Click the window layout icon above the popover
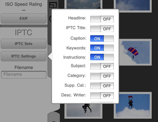158x122 pixels. pos(53,5)
